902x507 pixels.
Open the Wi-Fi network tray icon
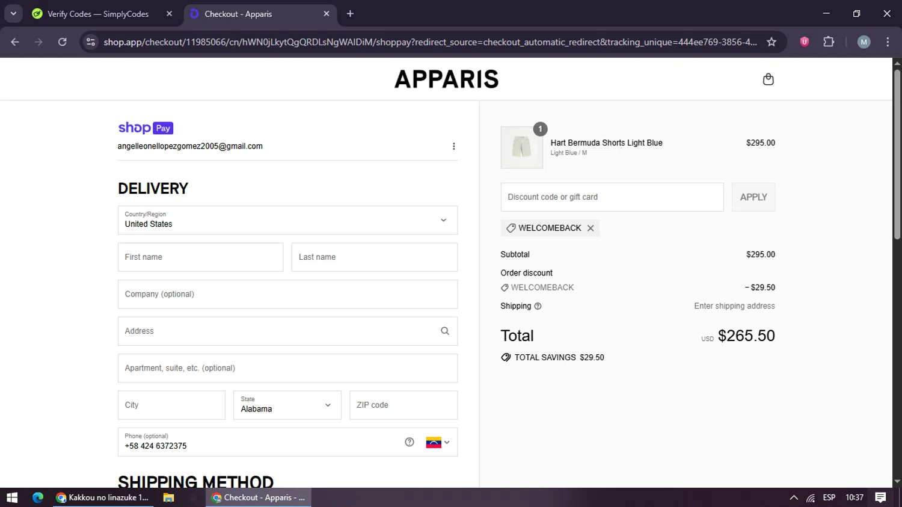click(x=811, y=498)
